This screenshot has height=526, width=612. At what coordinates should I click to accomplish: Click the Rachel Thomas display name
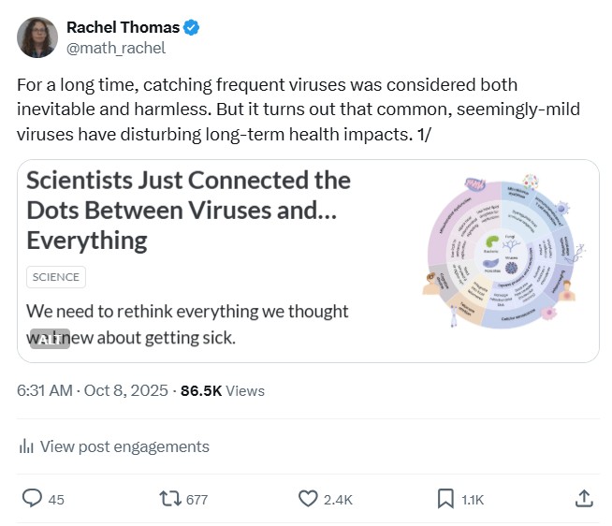coord(124,28)
